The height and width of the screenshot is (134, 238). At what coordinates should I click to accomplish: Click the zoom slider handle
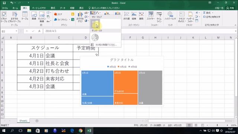click(x=217, y=125)
